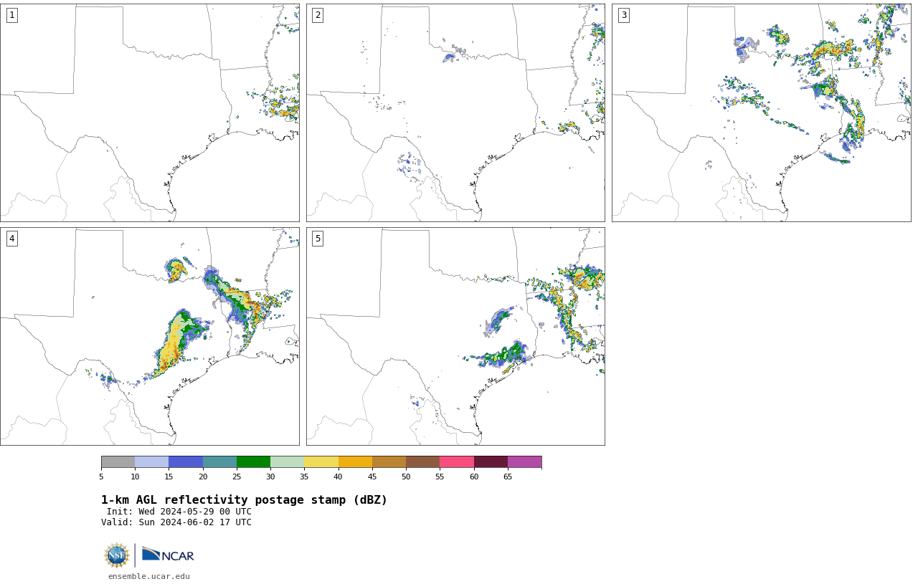Click the yellow 35-40 dBZ swatch
The image size is (918, 584).
(x=321, y=461)
